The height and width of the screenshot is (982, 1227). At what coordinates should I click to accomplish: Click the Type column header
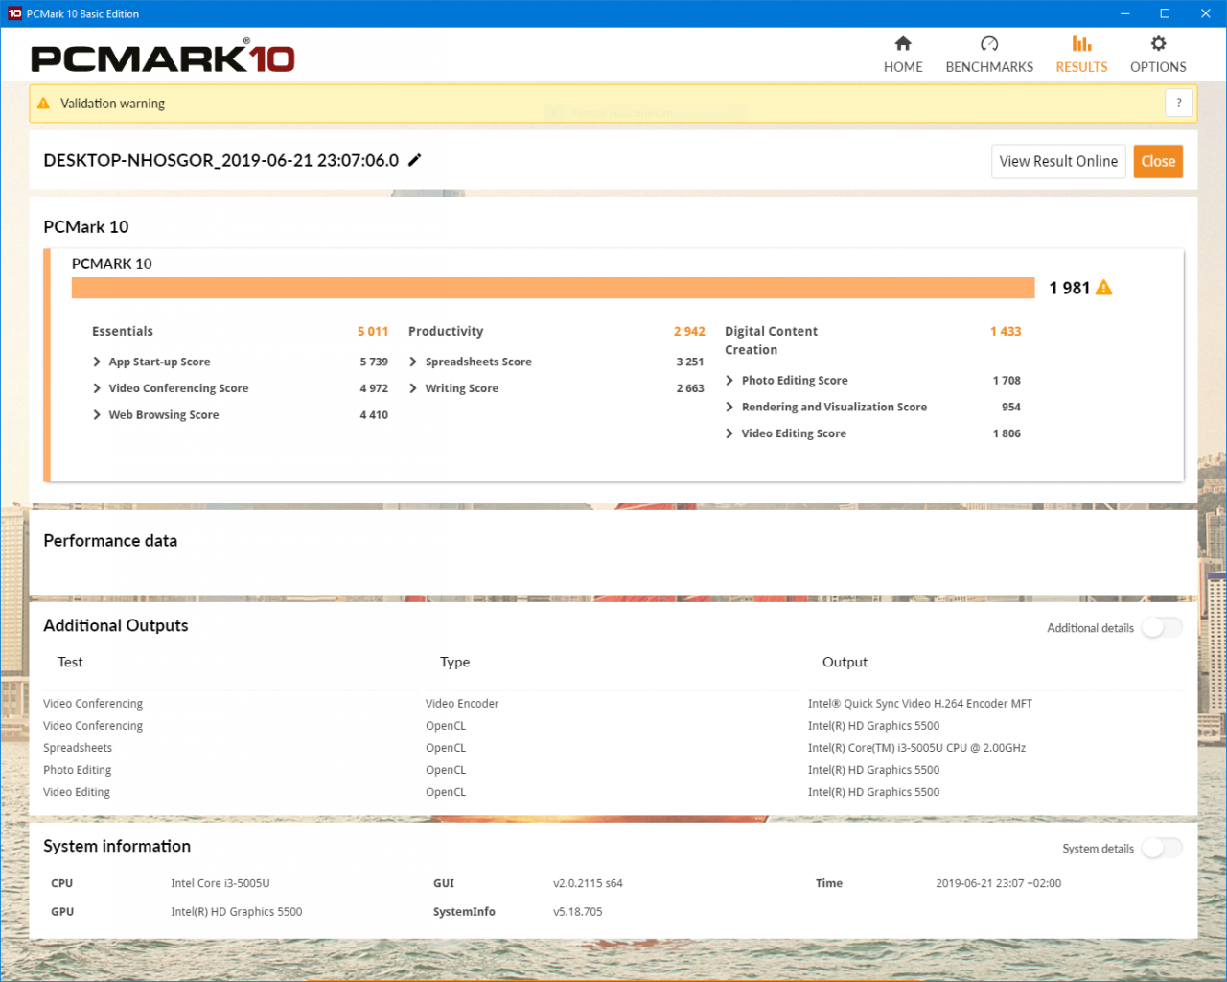tap(454, 662)
